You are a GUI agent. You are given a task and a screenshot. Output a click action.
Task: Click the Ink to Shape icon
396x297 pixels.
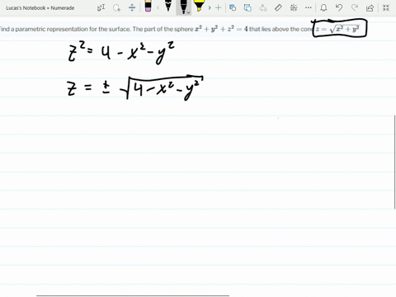tap(247, 7)
